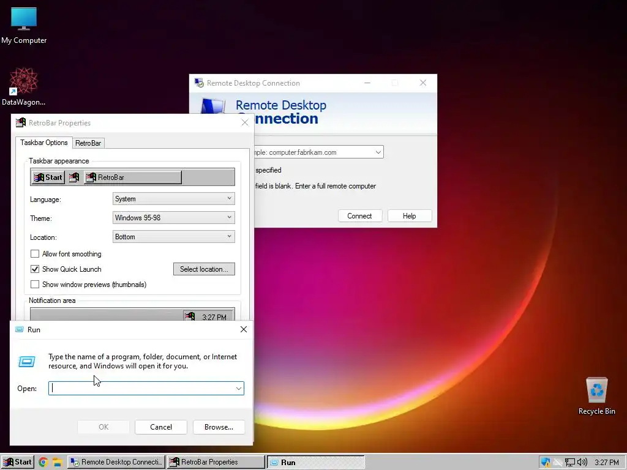Click the network tray icon

[570, 463]
